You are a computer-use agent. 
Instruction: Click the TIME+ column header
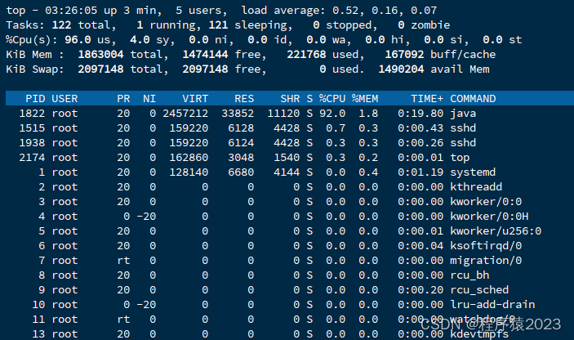427,99
